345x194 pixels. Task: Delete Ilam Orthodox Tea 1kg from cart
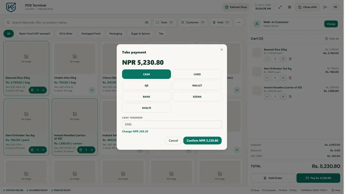pyautogui.click(x=290, y=78)
